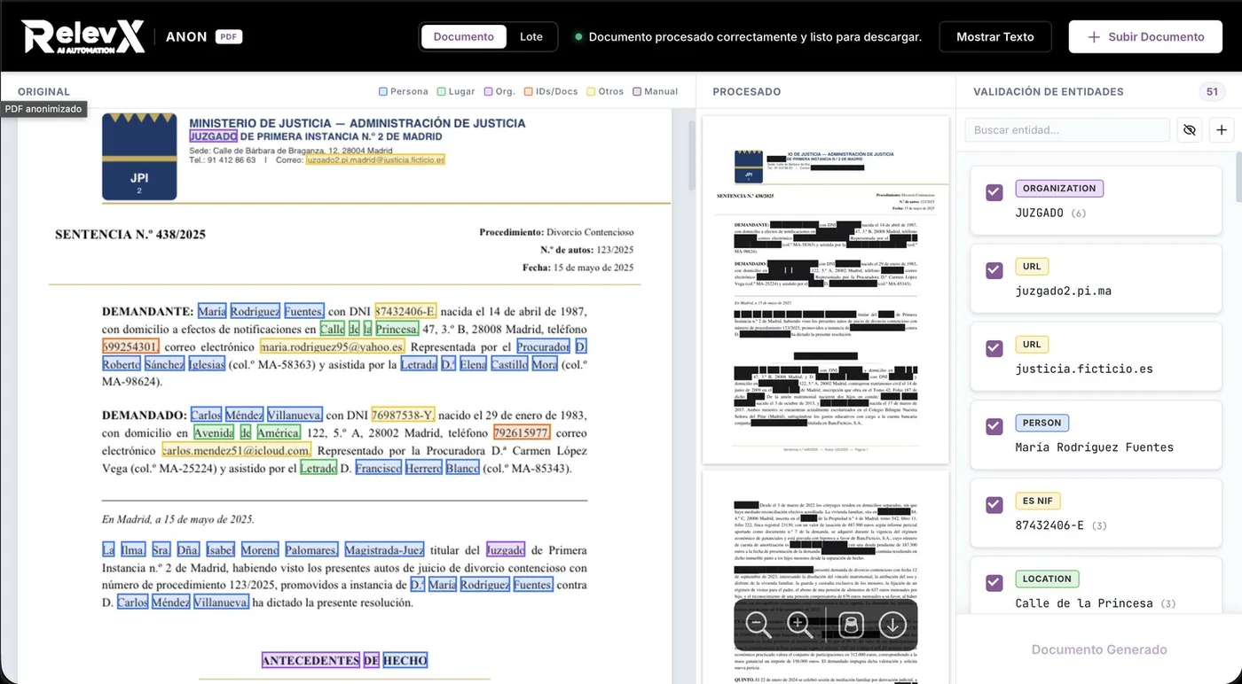Screen dimensions: 1242x684
Task: Uncheck the ES NIF 87432406-E entity checkbox
Action: click(x=994, y=504)
